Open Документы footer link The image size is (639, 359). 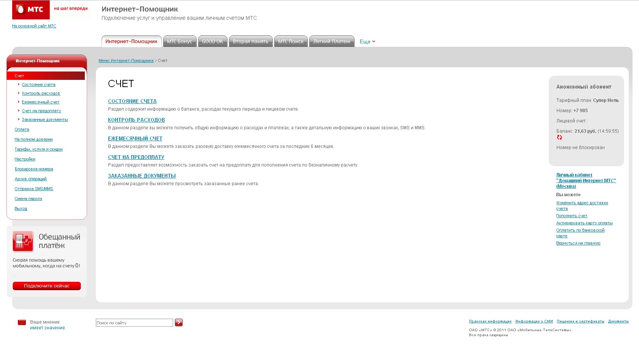pyautogui.click(x=618, y=321)
